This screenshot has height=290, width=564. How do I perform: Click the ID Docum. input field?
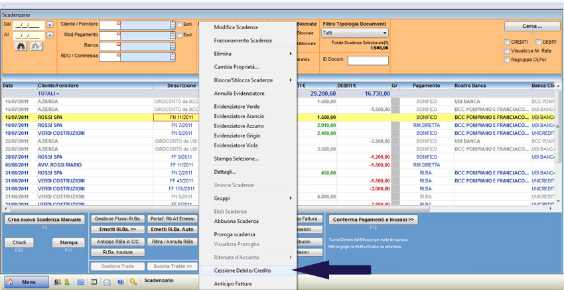(x=368, y=60)
